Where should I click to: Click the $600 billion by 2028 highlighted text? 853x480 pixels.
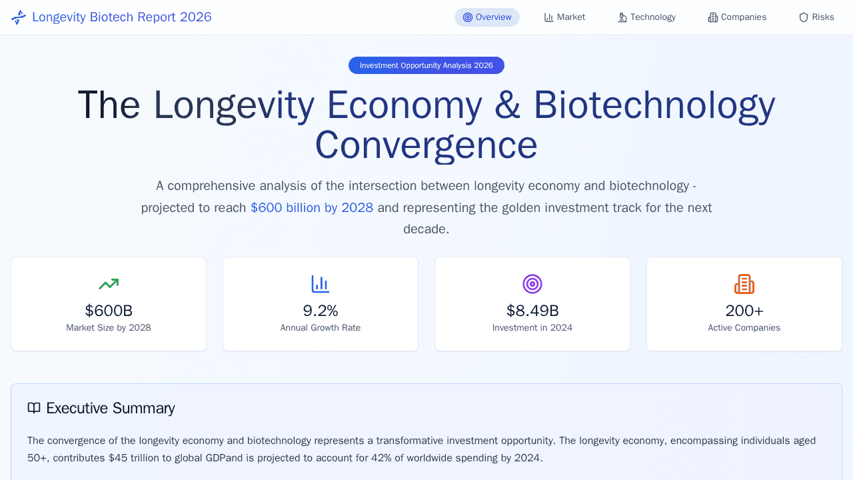pyautogui.click(x=312, y=207)
